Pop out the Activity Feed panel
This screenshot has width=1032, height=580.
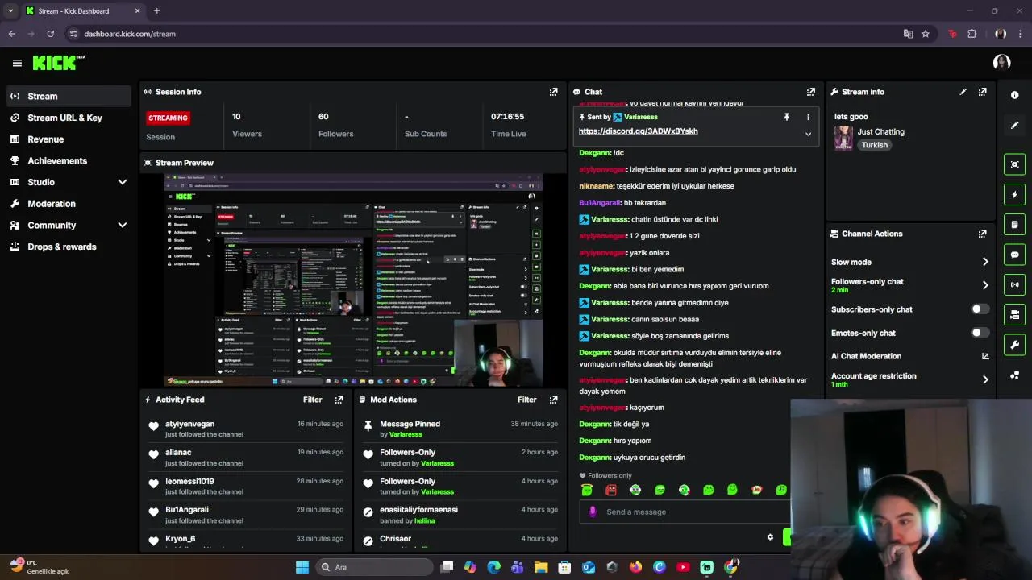339,400
